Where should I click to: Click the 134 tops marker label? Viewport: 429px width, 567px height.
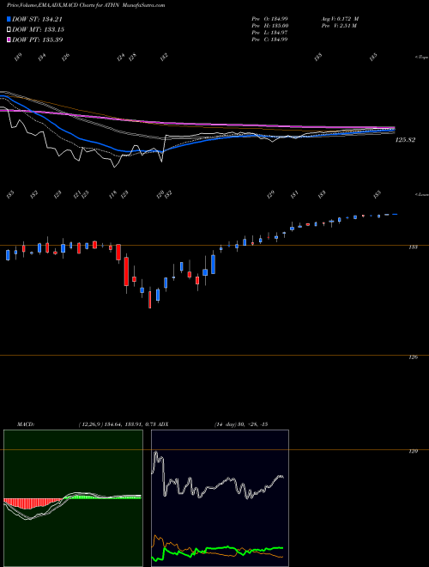42,57
